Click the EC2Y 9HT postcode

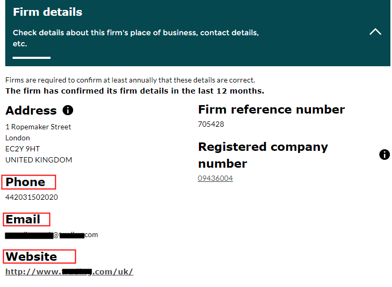click(x=23, y=149)
